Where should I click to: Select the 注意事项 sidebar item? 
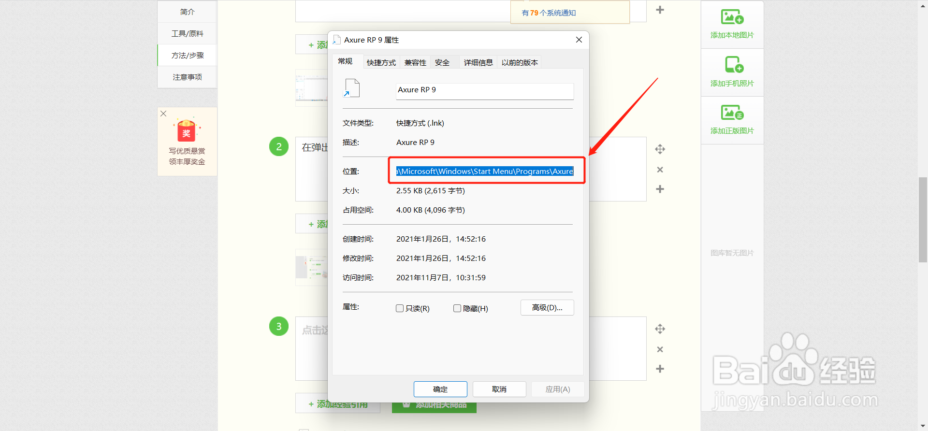pos(187,77)
